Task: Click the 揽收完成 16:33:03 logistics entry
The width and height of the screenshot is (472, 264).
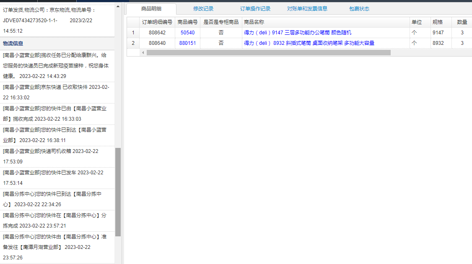Action: (57, 114)
